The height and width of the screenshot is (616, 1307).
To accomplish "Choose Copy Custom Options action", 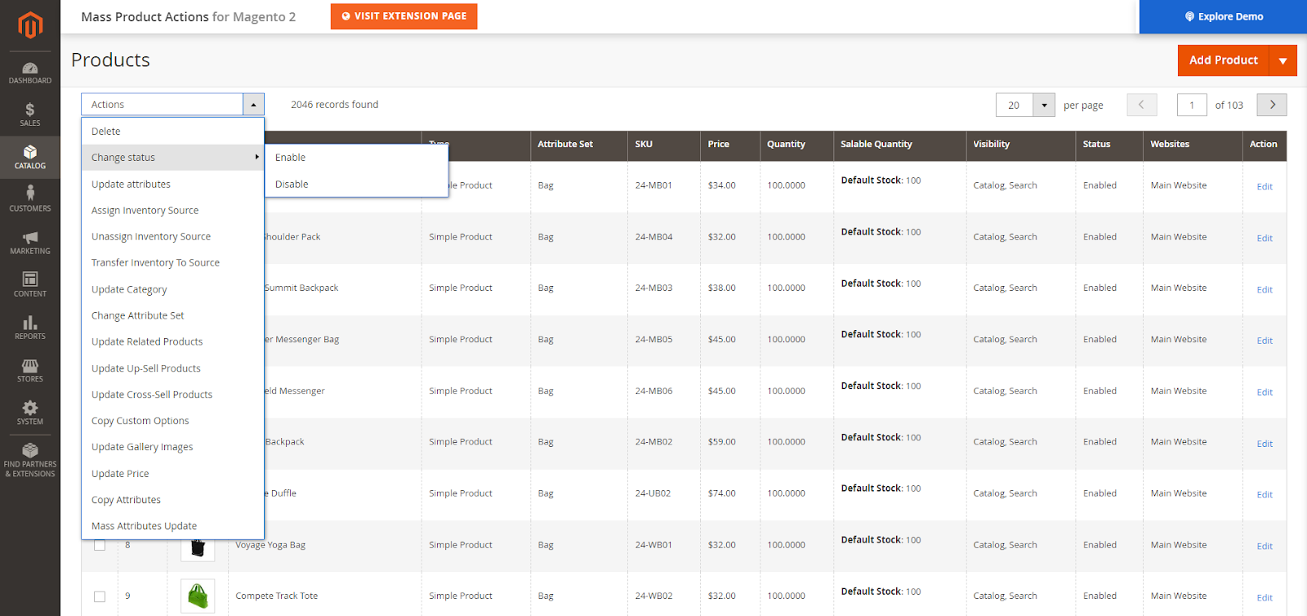I will tap(172, 421).
